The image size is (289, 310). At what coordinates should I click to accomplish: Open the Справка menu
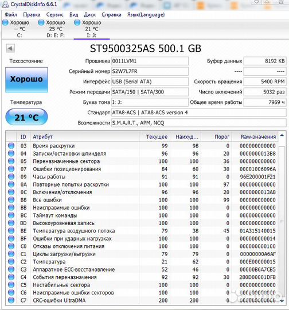click(111, 14)
